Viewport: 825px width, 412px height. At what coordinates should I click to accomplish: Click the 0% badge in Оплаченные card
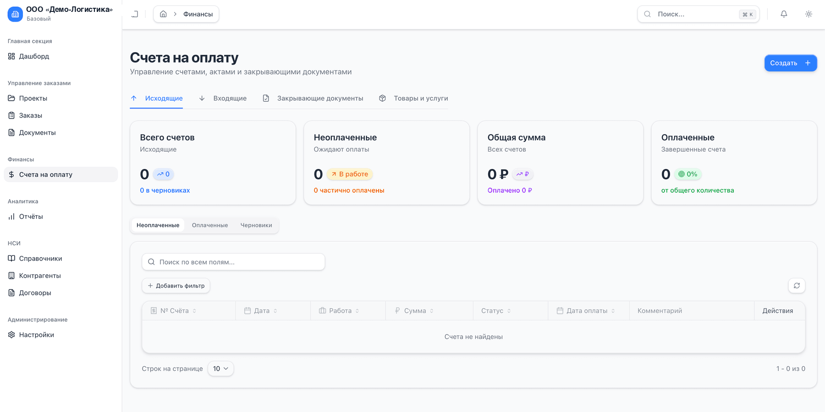tap(687, 174)
